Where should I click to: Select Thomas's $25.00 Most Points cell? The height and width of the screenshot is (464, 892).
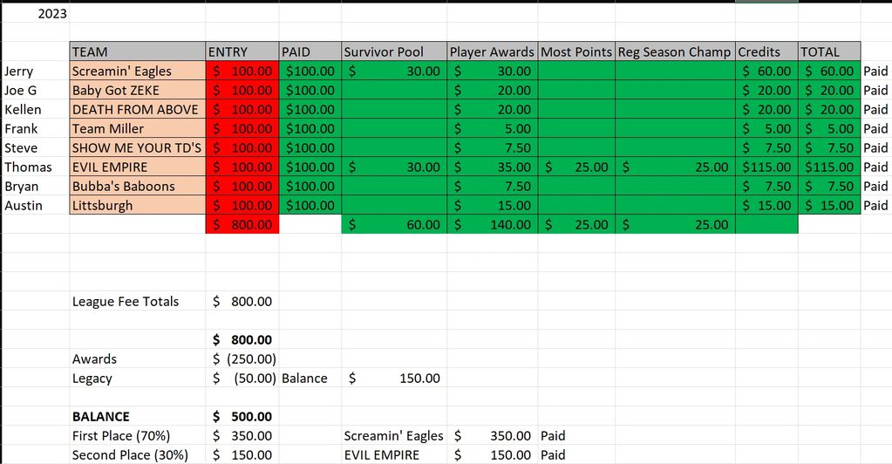coord(576,167)
